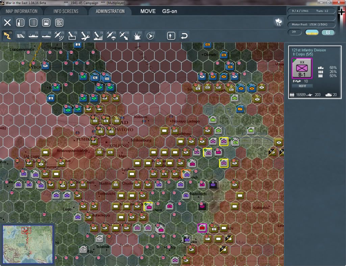The width and height of the screenshot is (346, 266).
Task: Click the 121st Infantry Division title
Action: (309, 50)
